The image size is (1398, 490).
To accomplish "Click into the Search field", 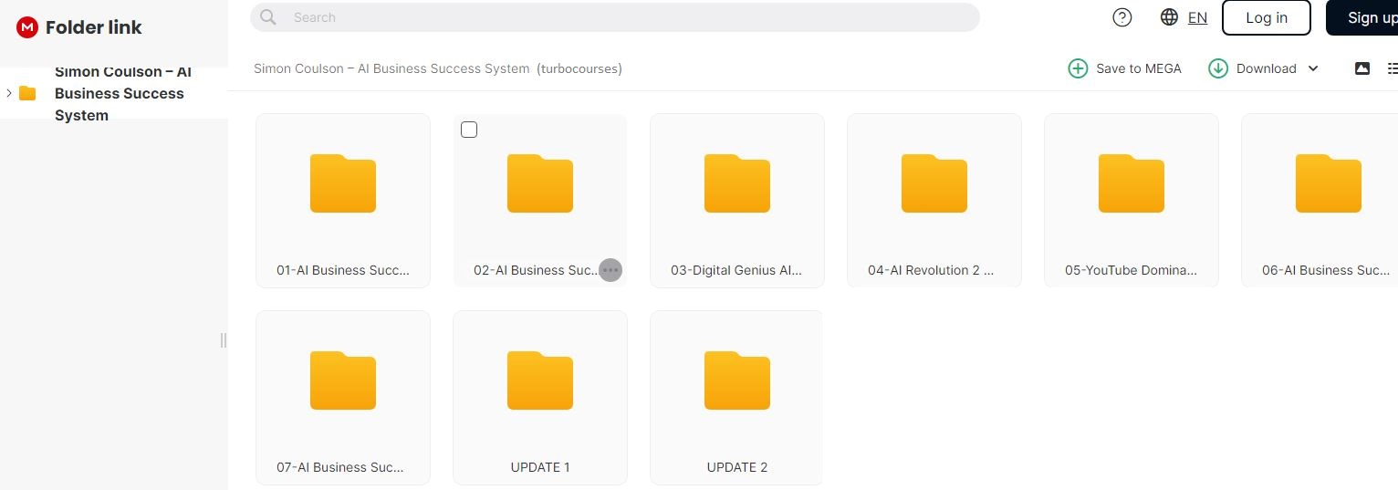I will click(x=621, y=17).
